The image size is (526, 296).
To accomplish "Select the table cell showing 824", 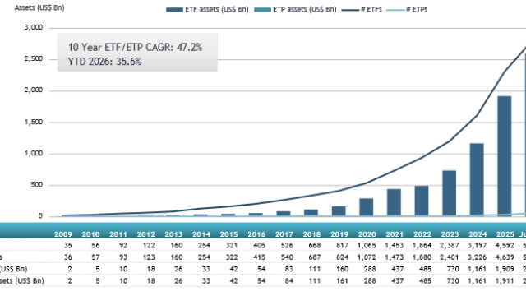I will pos(342,257).
